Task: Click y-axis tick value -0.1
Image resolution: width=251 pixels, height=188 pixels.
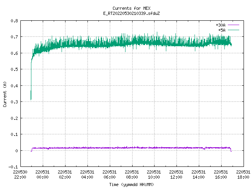Action: pyautogui.click(x=13, y=167)
